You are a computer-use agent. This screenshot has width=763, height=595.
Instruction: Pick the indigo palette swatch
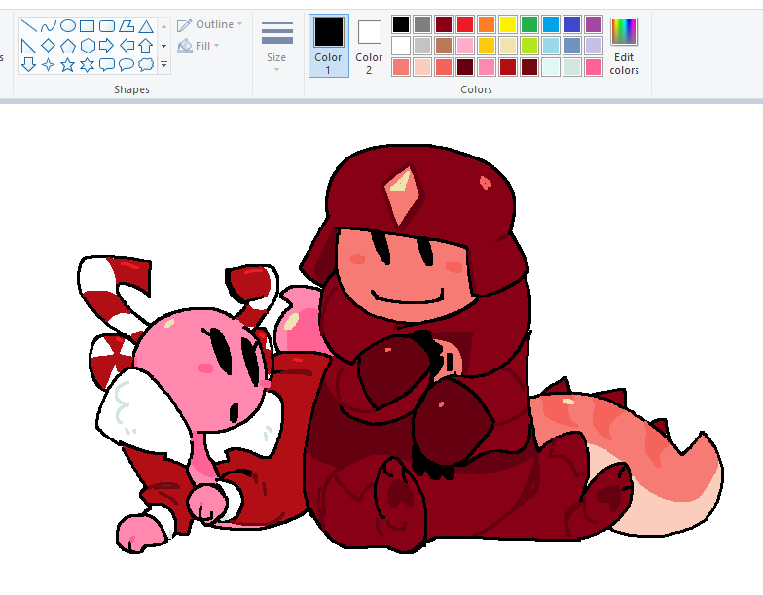pos(572,24)
